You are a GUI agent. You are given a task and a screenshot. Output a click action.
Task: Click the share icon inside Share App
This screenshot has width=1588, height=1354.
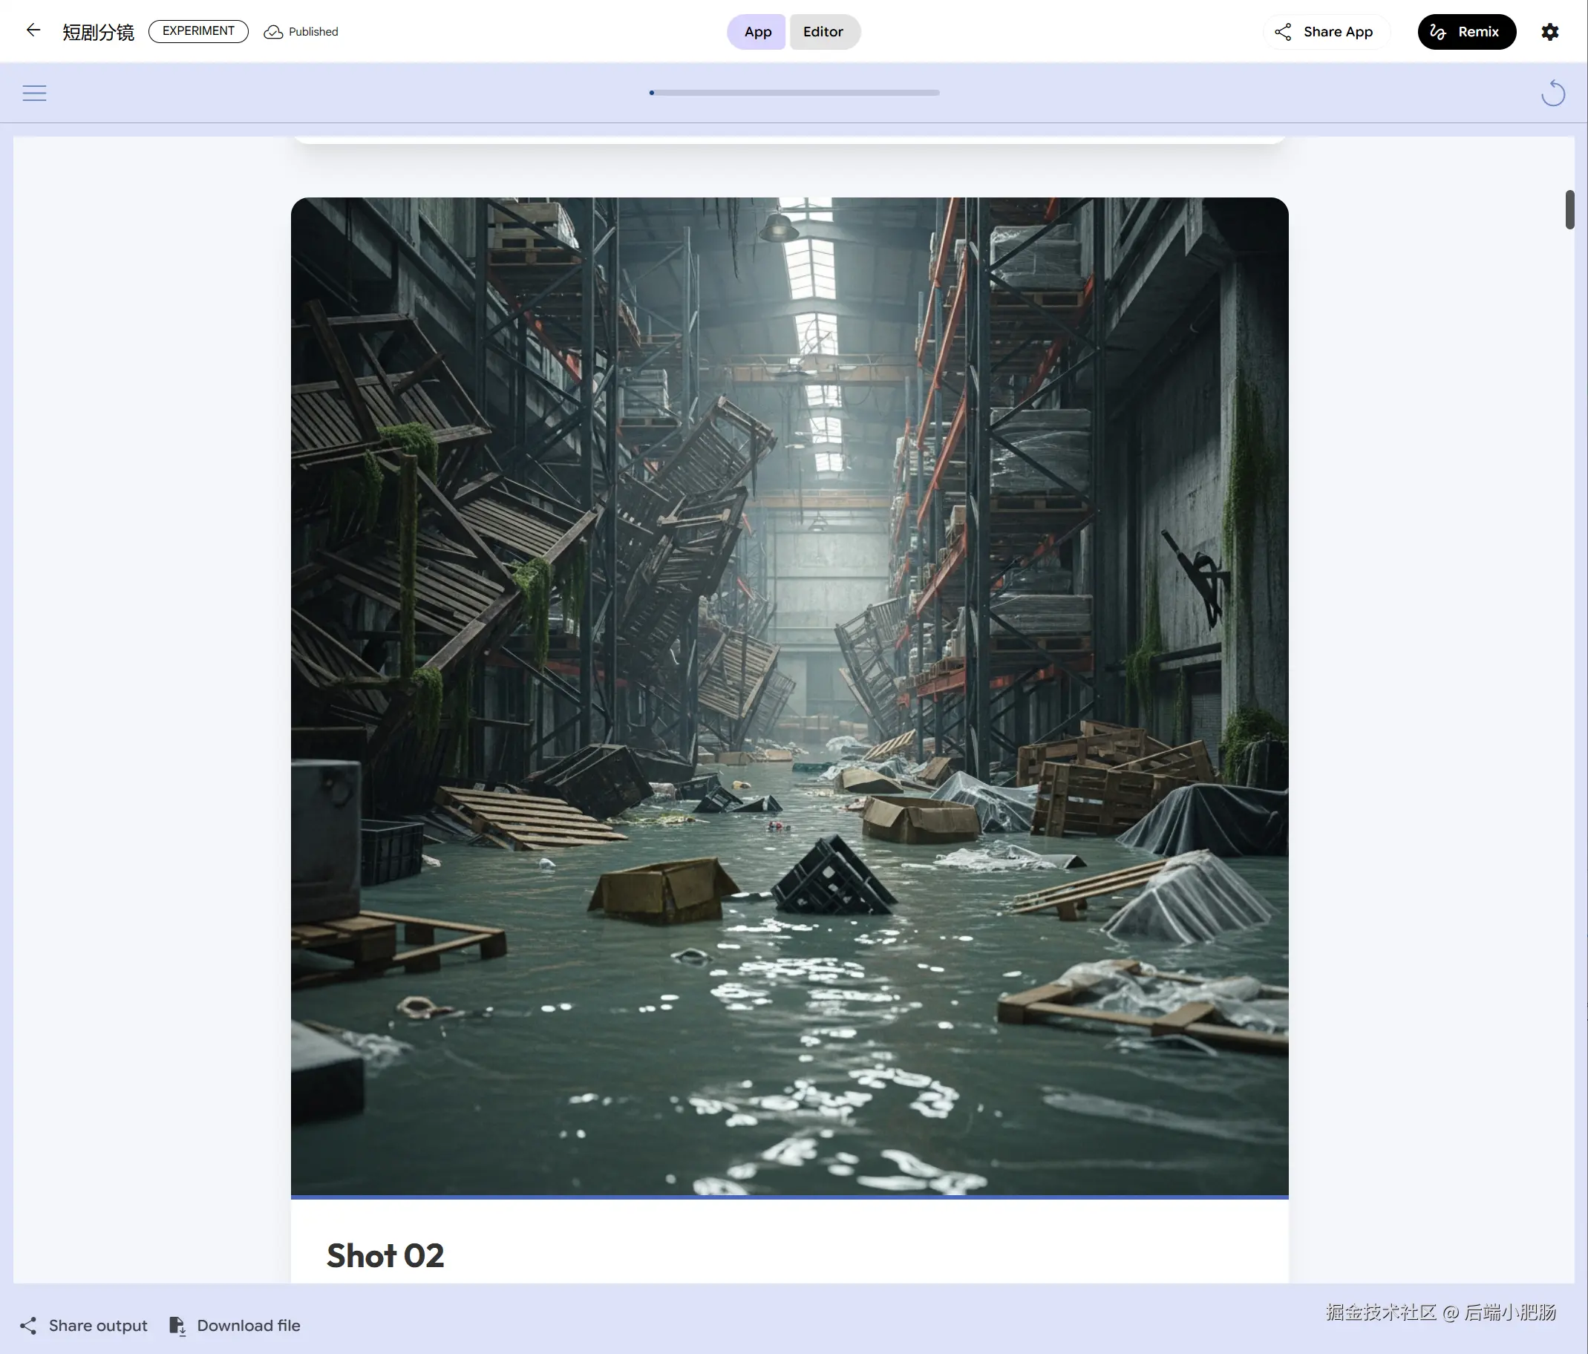1282,31
